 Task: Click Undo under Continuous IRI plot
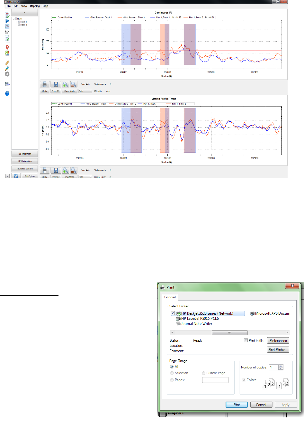click(x=45, y=91)
